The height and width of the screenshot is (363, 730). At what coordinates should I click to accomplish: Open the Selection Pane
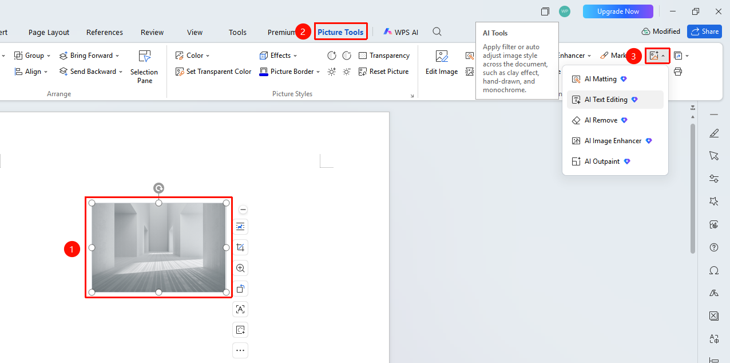coord(144,66)
